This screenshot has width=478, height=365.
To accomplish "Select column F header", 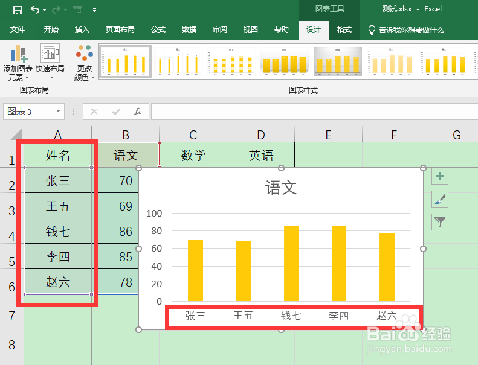I will (x=394, y=135).
